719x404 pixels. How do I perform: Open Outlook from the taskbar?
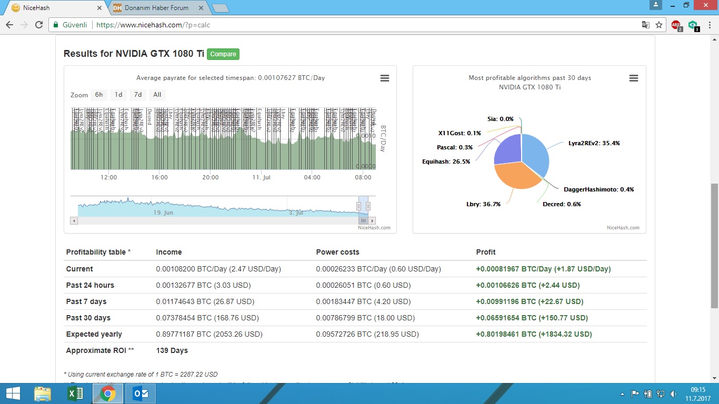pos(141,393)
